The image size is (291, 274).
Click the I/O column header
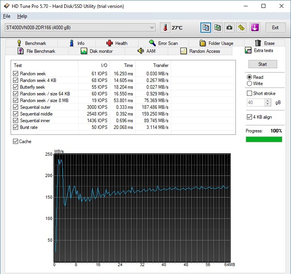point(94,65)
